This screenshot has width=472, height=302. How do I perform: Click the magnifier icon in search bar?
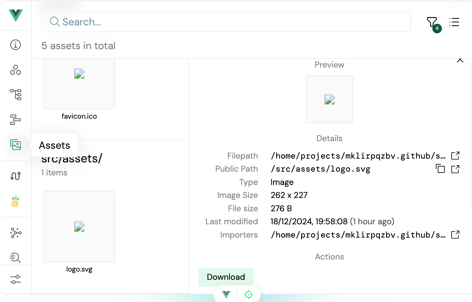pos(55,22)
